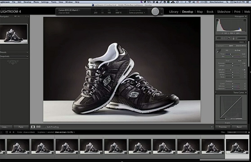Pick the White Balance eyedropper tool
Image resolution: width=251 pixels, height=162 pixels.
click(x=219, y=51)
